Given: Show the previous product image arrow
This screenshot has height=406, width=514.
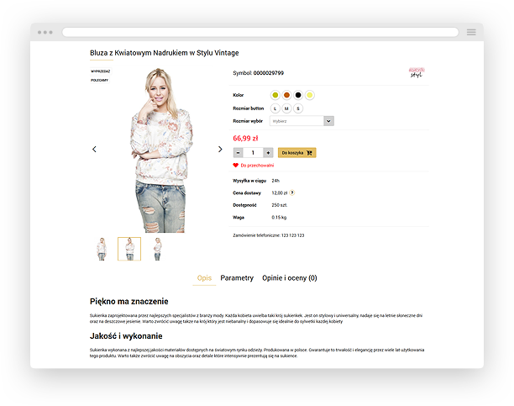Looking at the screenshot, I should (x=94, y=150).
